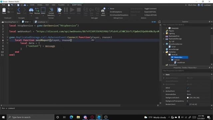The width and height of the screenshot is (213, 120).
Task: Click the StarterGui folder icon
Action: point(167,52)
